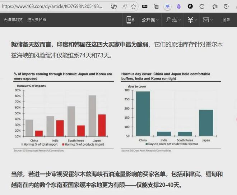Open the favorites list icon
The image size is (237, 195).
coord(215,6)
